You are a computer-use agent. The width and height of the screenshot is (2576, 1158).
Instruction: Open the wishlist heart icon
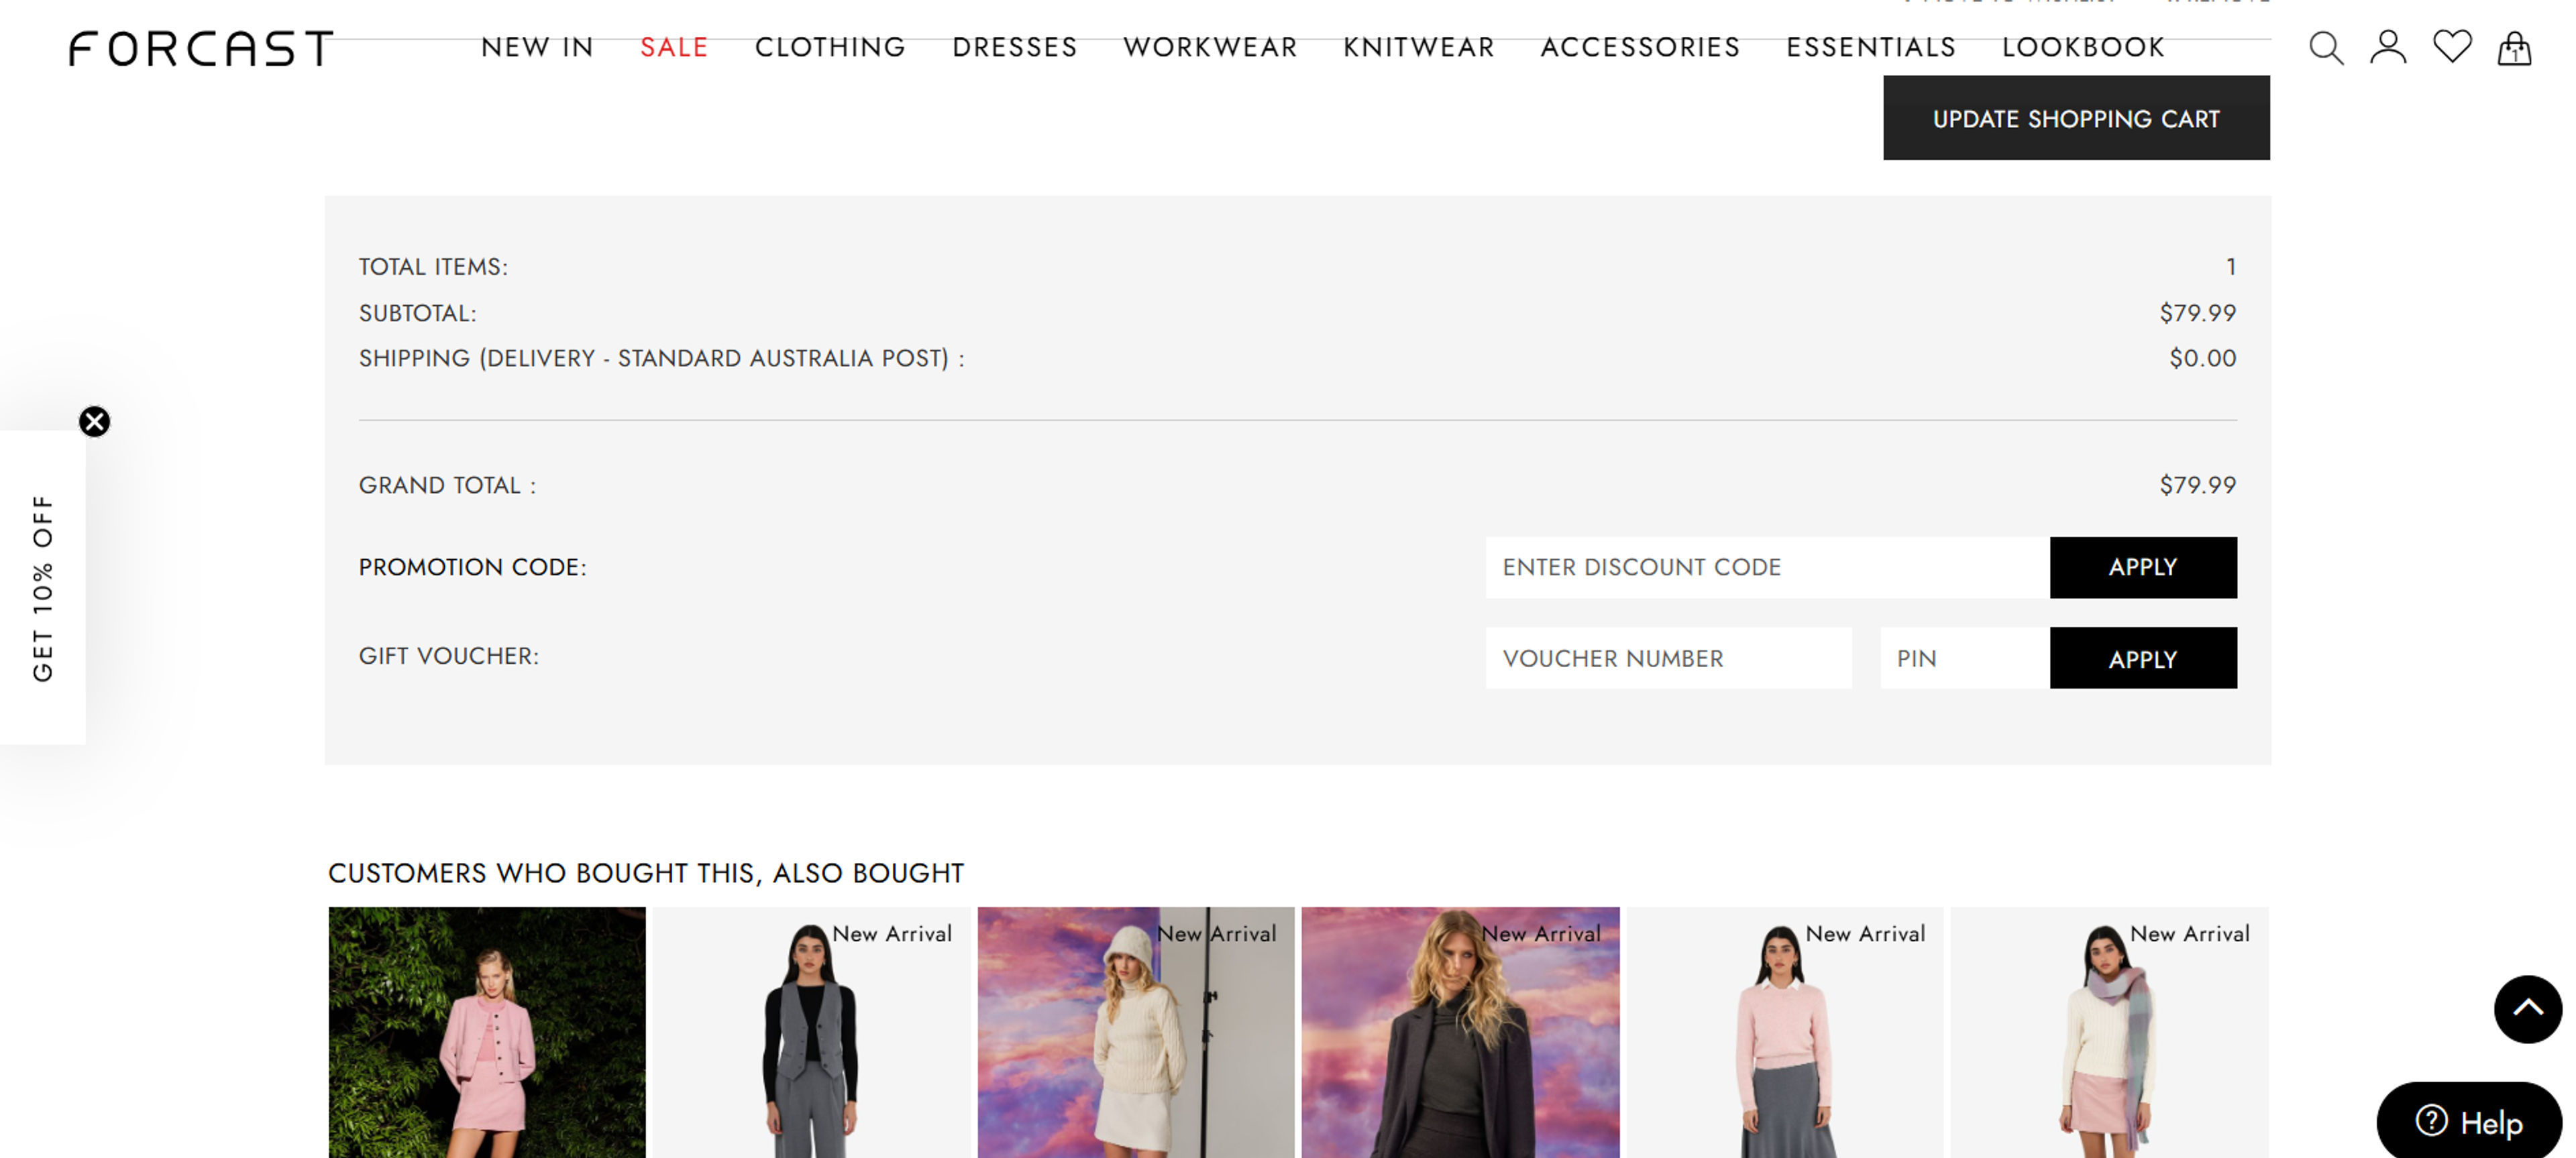coord(2452,47)
